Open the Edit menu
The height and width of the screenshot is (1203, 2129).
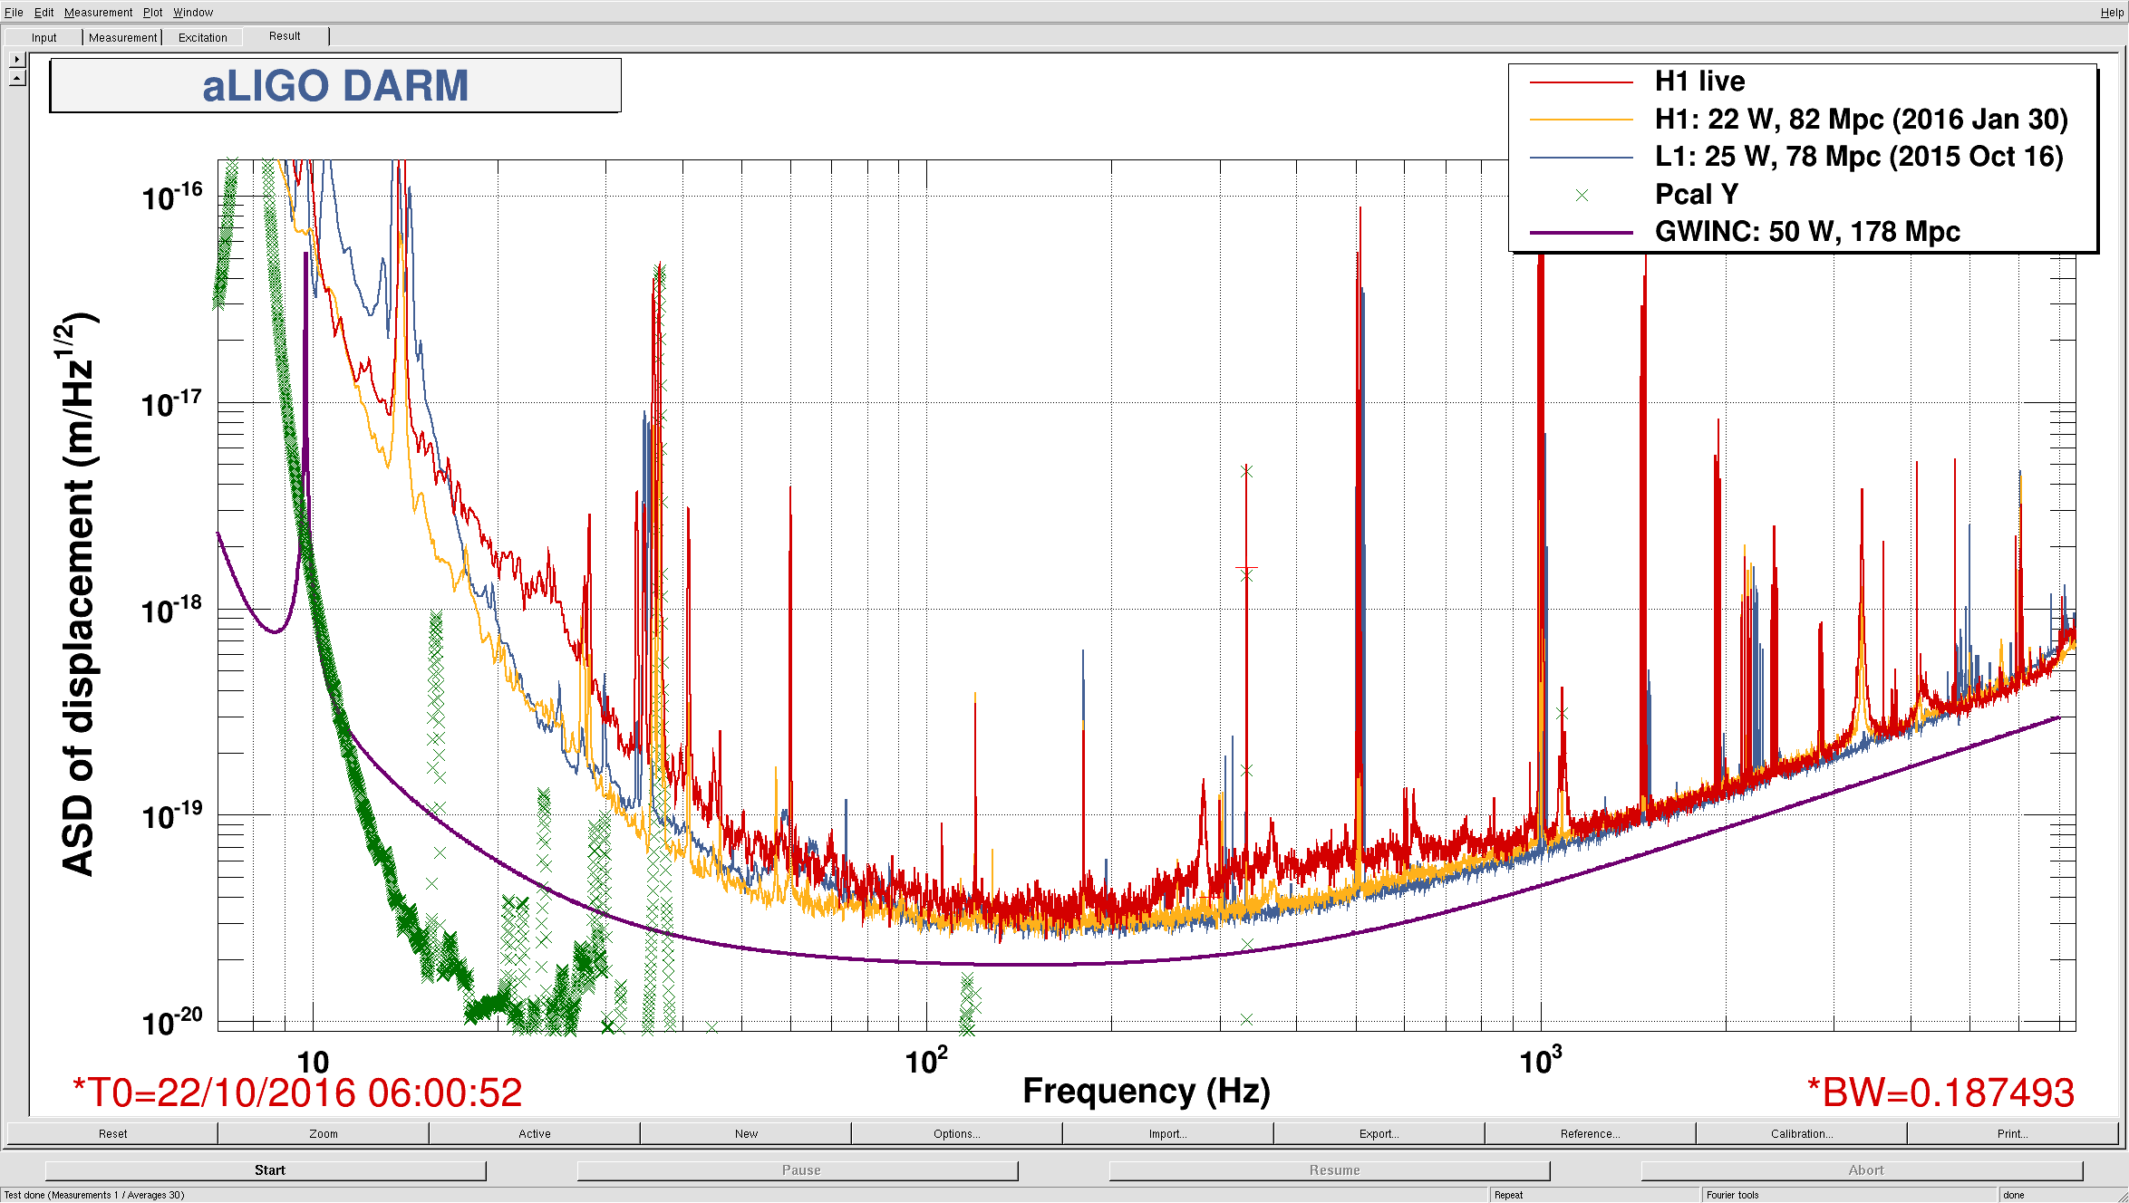(44, 12)
